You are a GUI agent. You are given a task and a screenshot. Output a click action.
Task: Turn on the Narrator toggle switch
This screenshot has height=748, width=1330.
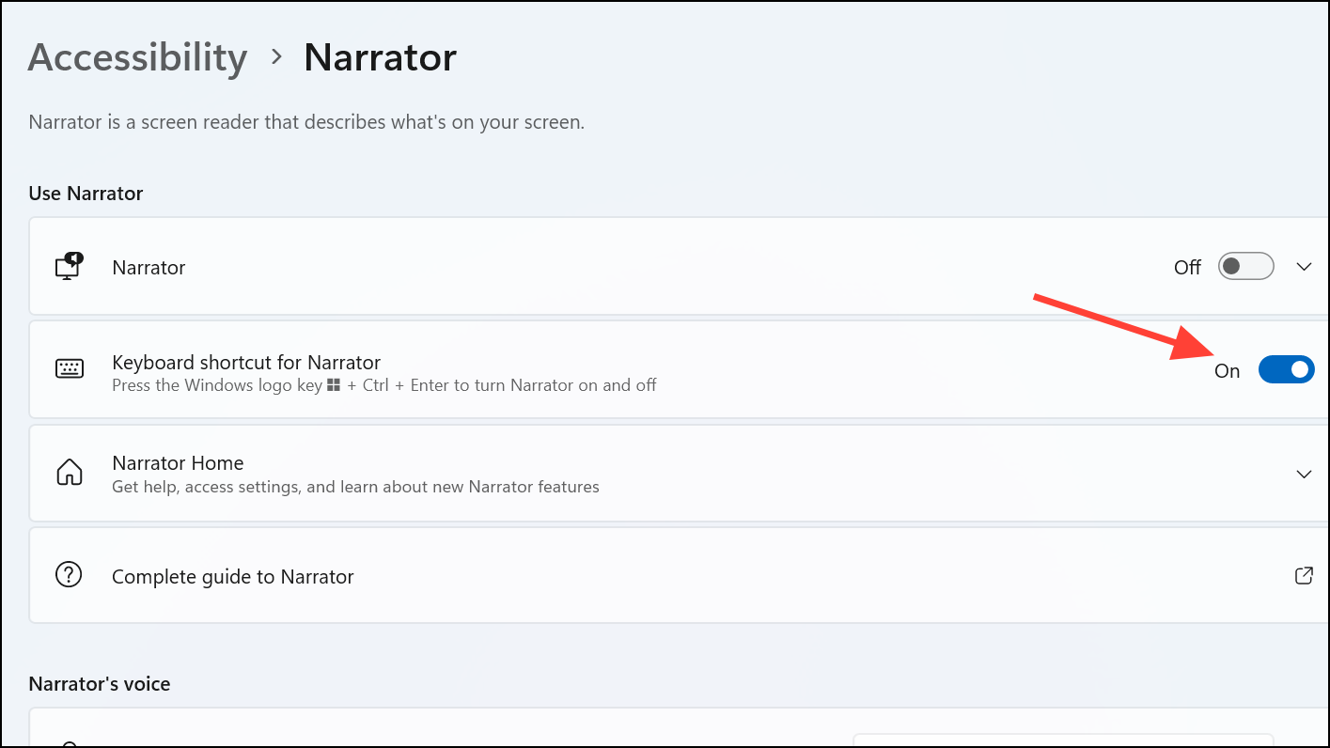click(x=1245, y=267)
